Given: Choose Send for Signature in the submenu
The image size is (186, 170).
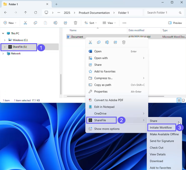Looking at the screenshot, I should [162, 141].
